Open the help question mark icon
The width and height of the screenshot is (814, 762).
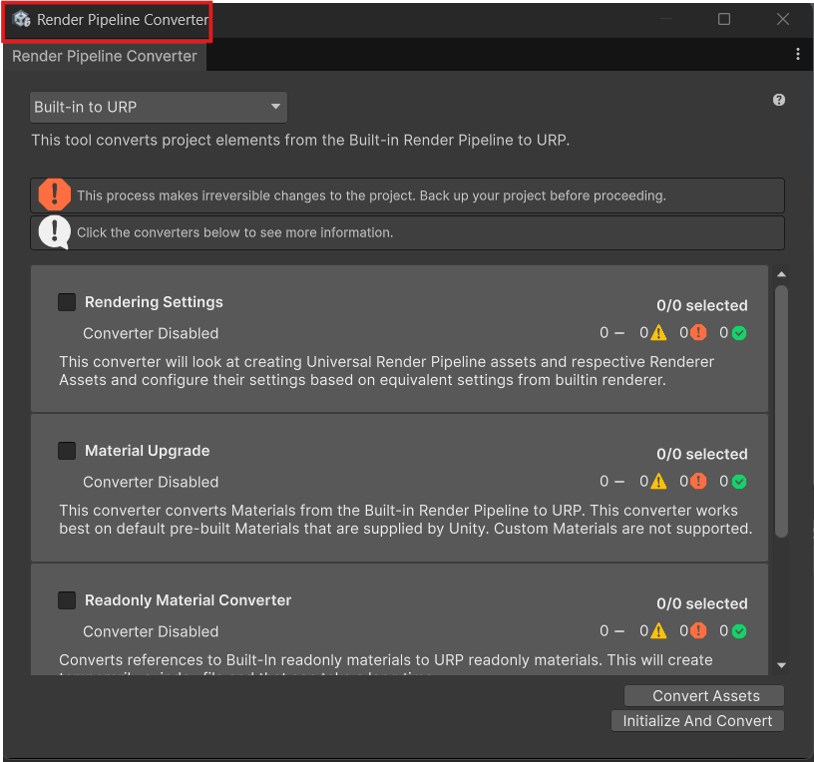779,100
